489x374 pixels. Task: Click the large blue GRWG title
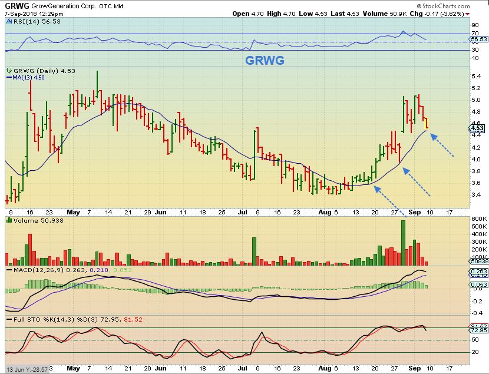(x=265, y=60)
